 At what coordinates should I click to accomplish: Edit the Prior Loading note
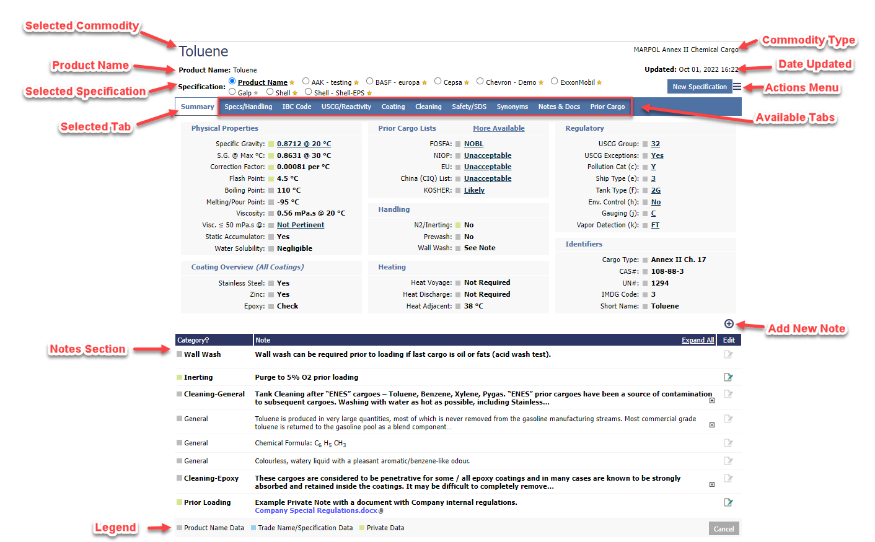(728, 502)
